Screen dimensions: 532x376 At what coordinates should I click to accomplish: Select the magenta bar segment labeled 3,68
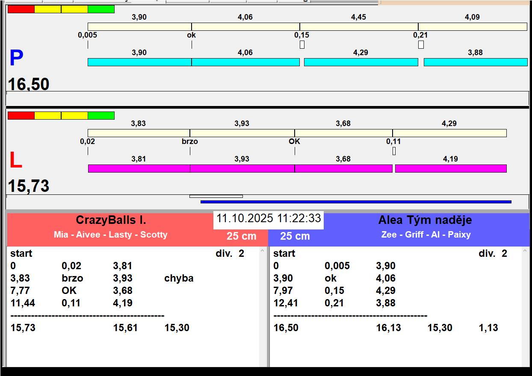[x=343, y=168]
